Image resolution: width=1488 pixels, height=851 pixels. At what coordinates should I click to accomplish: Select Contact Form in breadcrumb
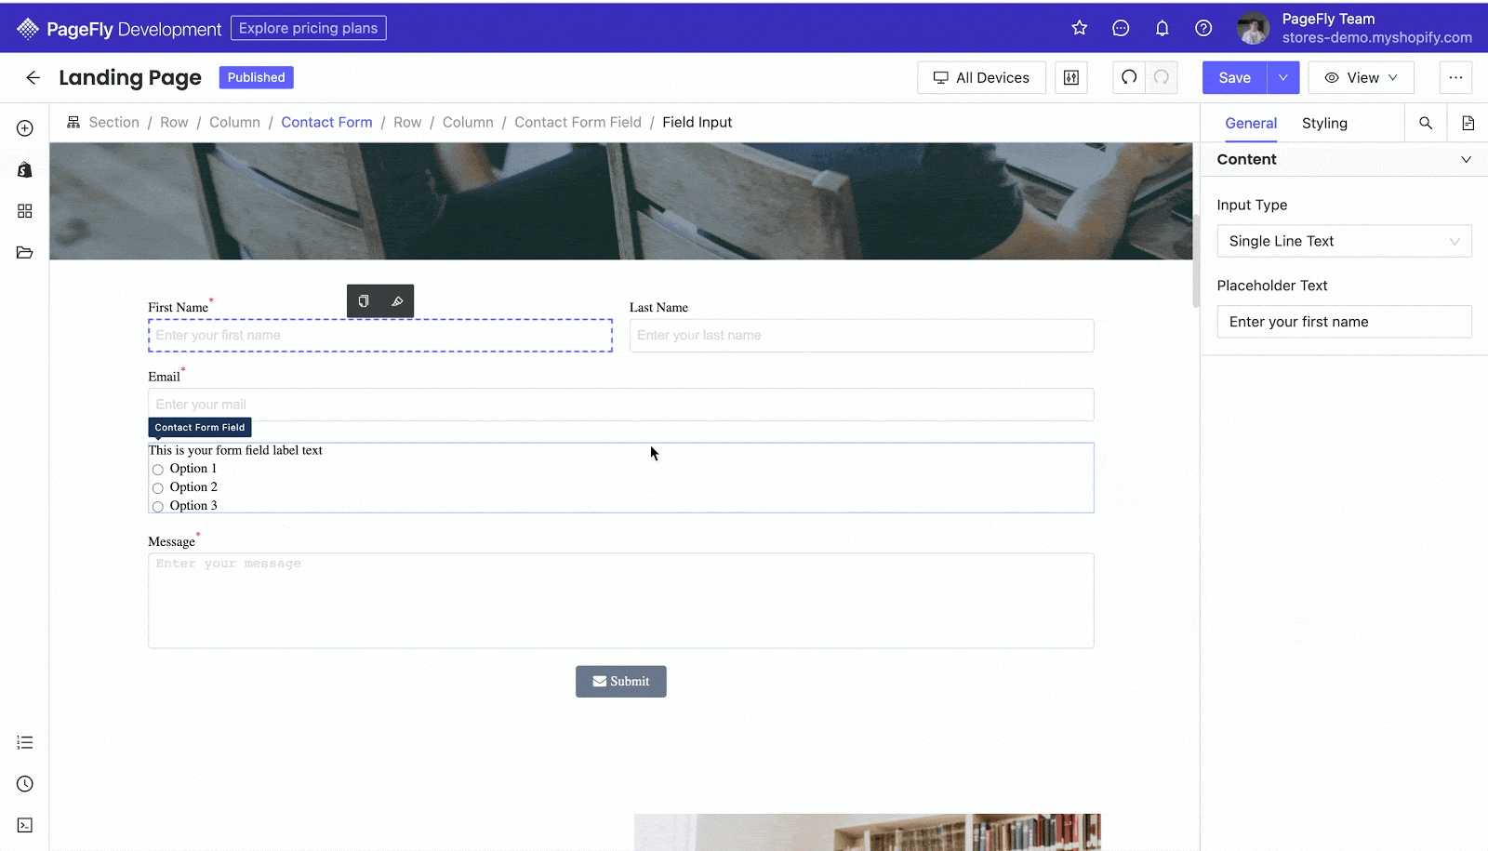326,122
